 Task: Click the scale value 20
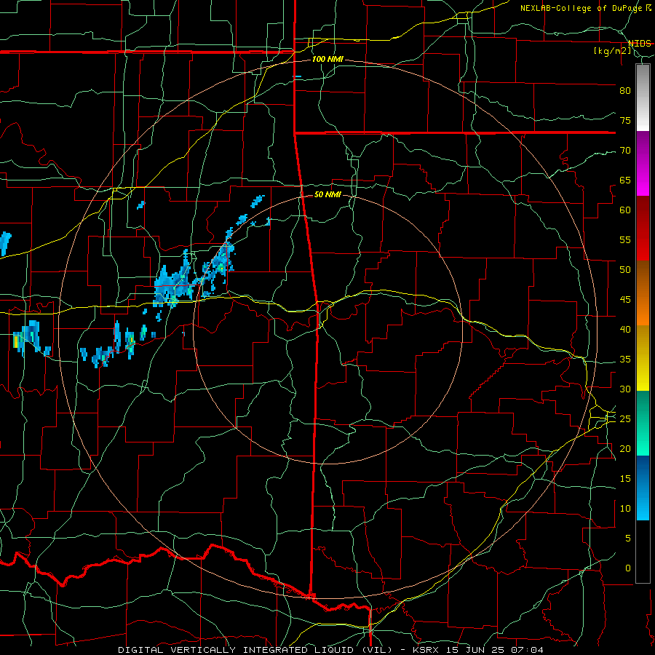(x=625, y=448)
